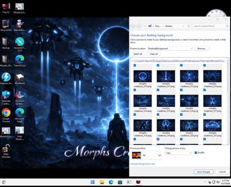
Task: Select the Vista Shortcut desktop icon
Action: pos(19,133)
